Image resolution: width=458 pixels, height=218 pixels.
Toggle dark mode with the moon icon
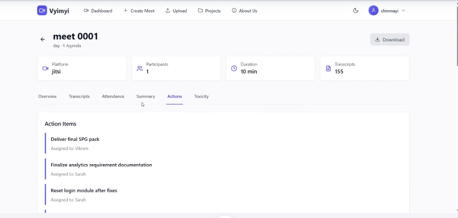pos(356,10)
